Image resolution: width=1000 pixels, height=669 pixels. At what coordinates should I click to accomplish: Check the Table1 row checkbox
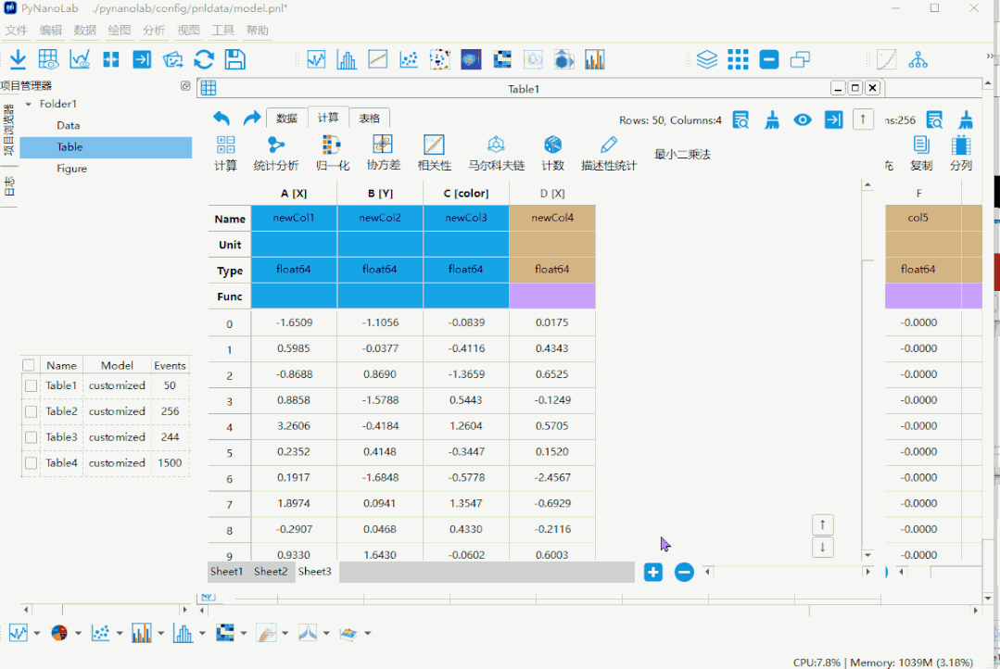[31, 385]
